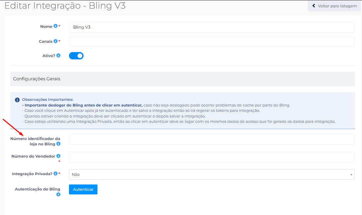Click info icon beside Integração Privada?
This screenshot has width=362, height=215.
click(x=55, y=174)
